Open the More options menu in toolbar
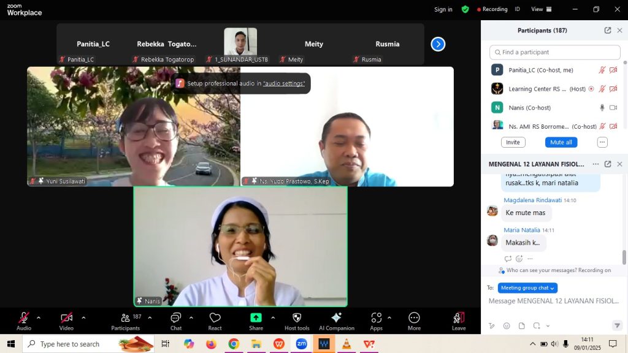 pos(414,318)
